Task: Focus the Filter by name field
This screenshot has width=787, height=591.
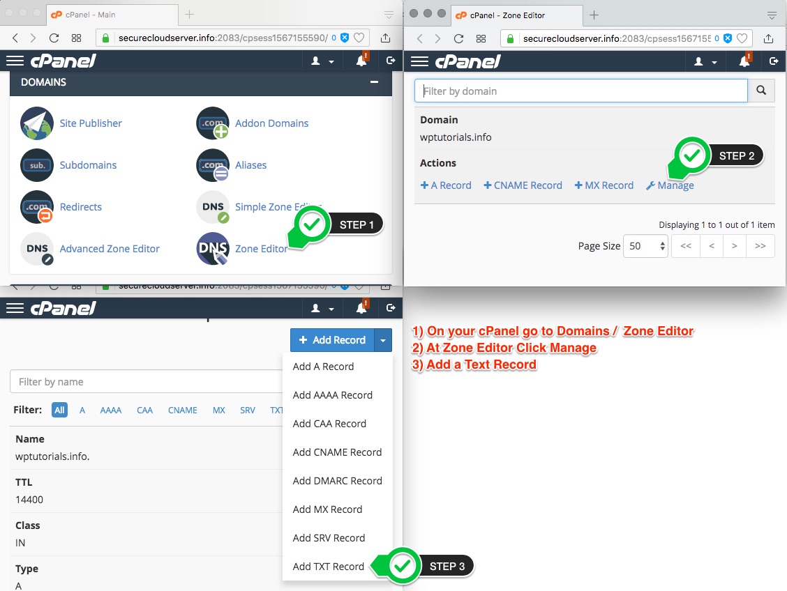Action: tap(147, 382)
